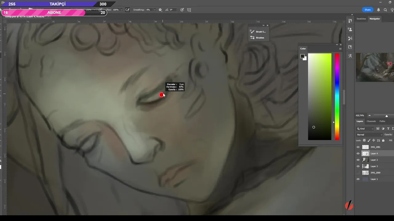
Task: Open the Normal blend mode dropdown
Action: [369, 135]
